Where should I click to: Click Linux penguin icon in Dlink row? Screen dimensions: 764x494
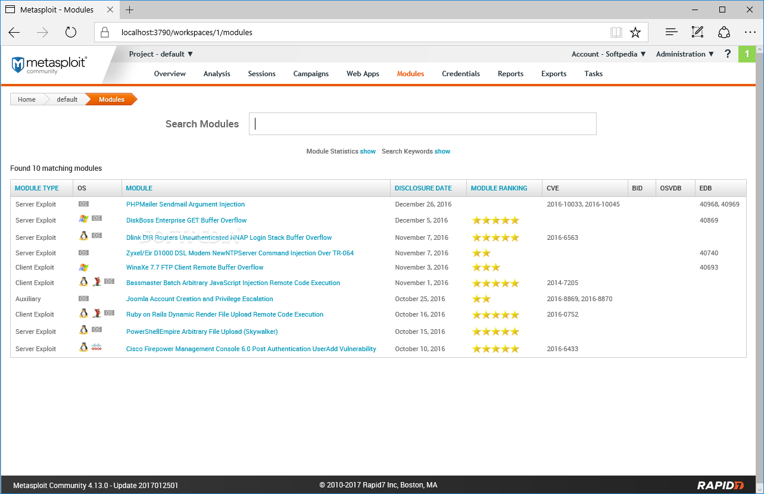coord(84,236)
